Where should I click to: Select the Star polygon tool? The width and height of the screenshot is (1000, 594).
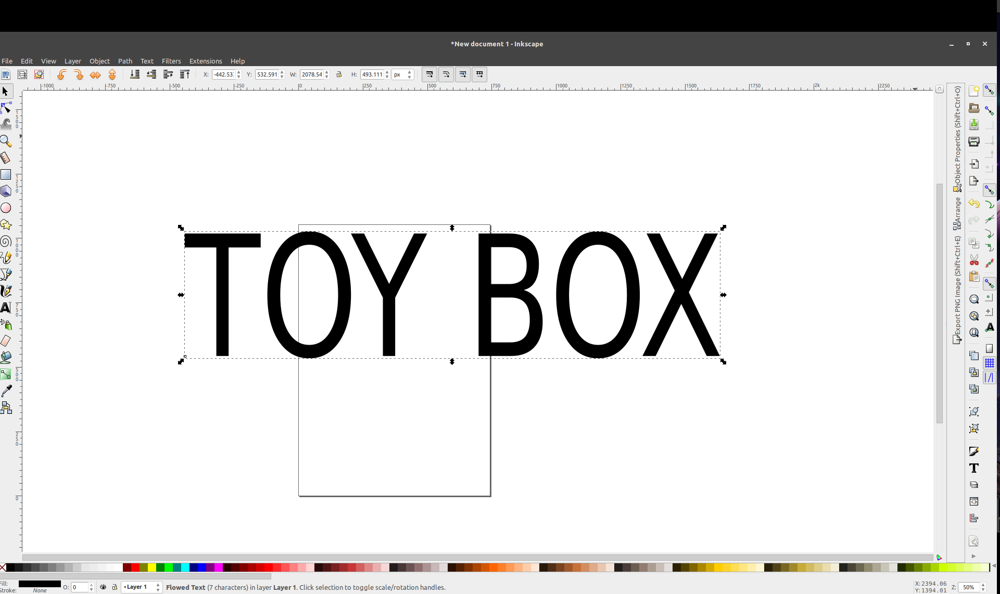(x=6, y=224)
